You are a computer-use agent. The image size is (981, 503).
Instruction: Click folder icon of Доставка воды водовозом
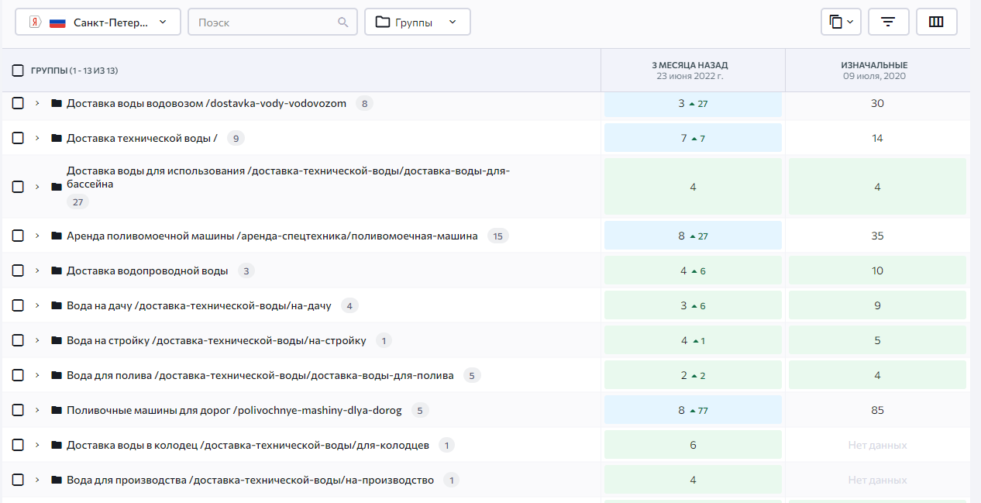(x=56, y=103)
